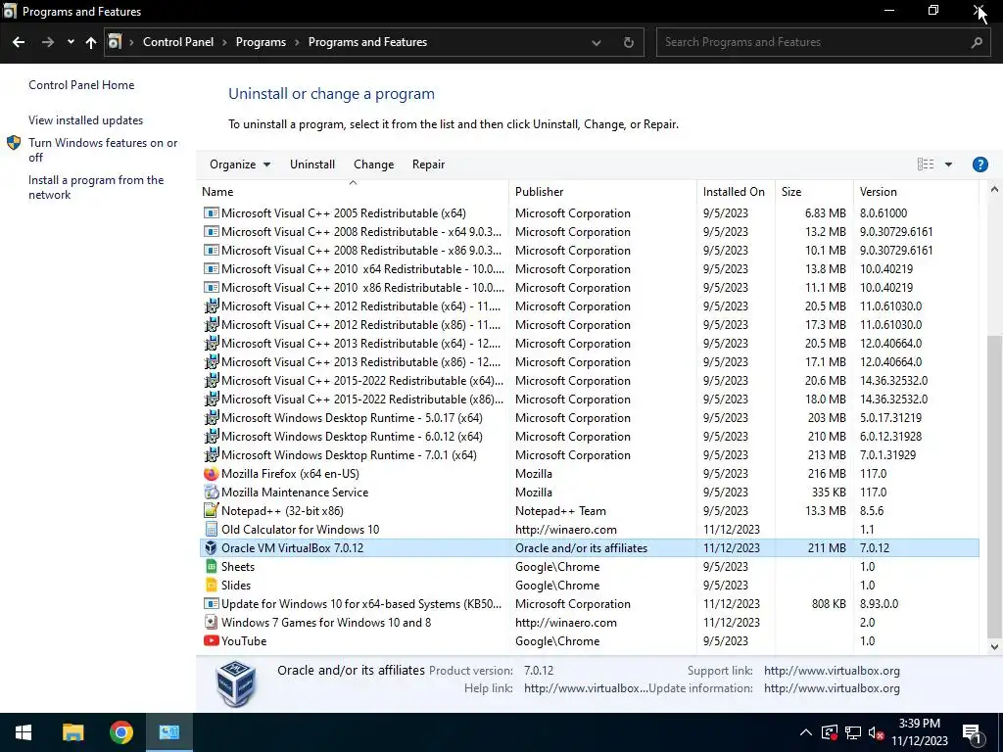Click the back navigation arrow

point(19,42)
